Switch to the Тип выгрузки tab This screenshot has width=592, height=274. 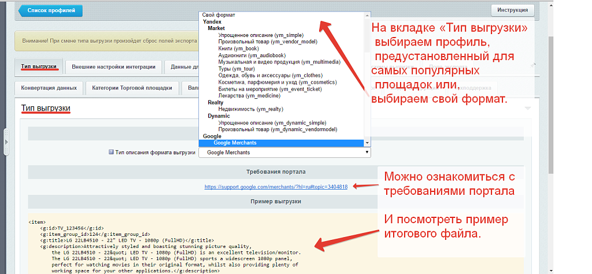39,66
